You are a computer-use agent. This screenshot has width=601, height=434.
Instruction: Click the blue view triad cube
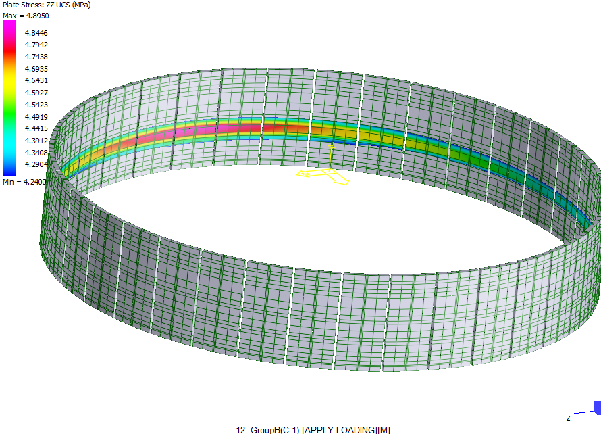(597, 407)
